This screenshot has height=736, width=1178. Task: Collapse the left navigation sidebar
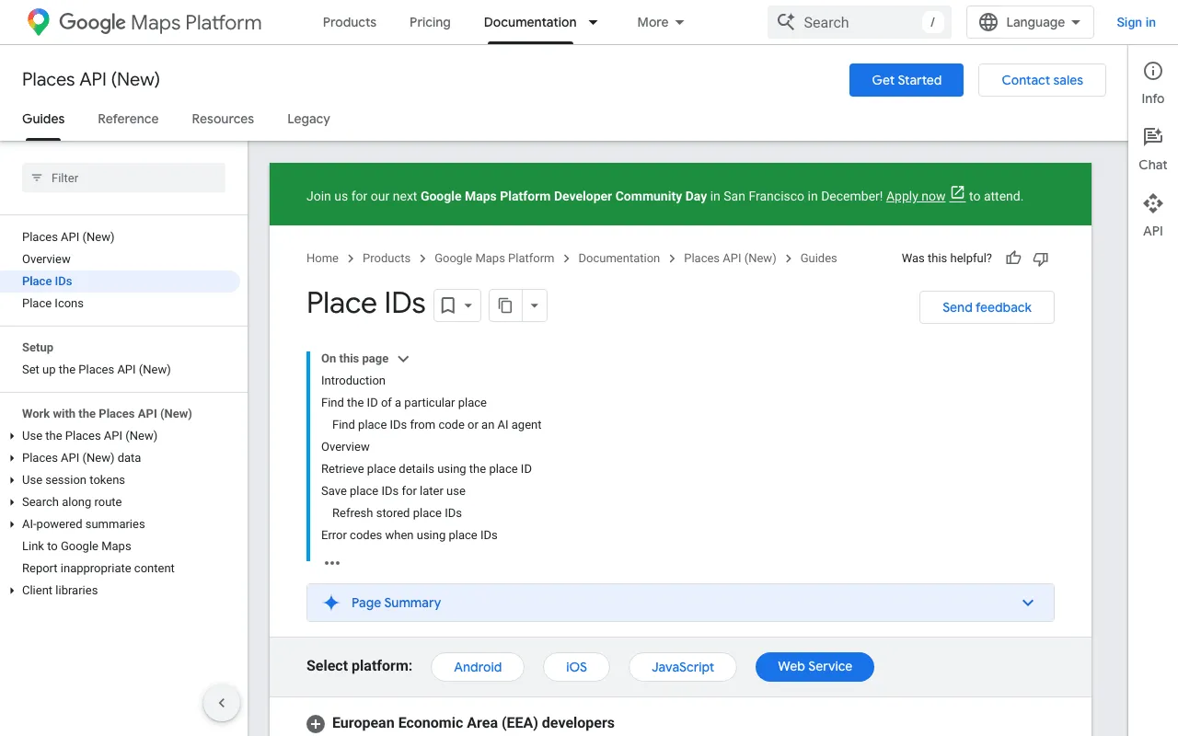(x=222, y=704)
